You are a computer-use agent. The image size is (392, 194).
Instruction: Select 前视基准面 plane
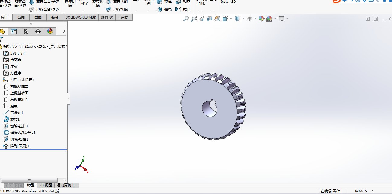click(16, 86)
